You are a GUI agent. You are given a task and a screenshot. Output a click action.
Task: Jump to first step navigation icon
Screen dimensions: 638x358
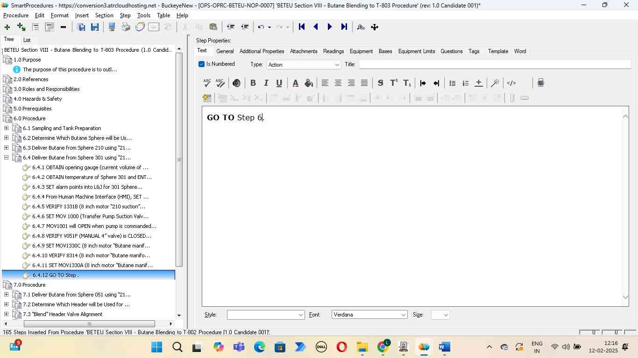(x=302, y=27)
